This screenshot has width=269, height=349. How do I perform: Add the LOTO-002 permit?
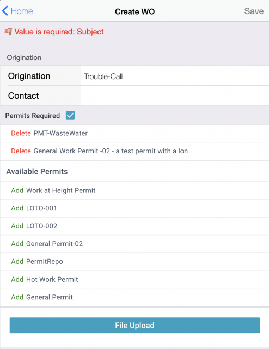tap(17, 226)
